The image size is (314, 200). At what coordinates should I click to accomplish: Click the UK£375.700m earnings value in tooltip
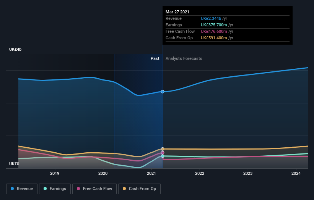(x=214, y=25)
